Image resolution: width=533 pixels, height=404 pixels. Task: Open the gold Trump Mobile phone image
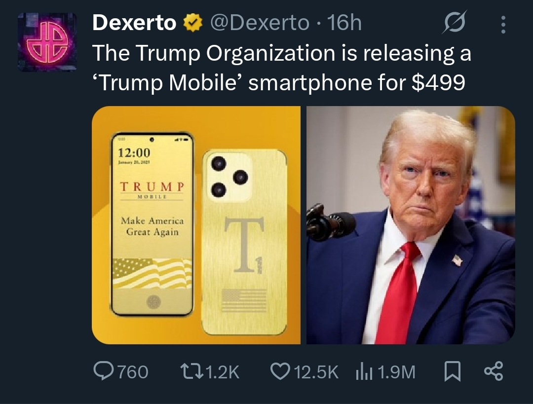pos(196,225)
